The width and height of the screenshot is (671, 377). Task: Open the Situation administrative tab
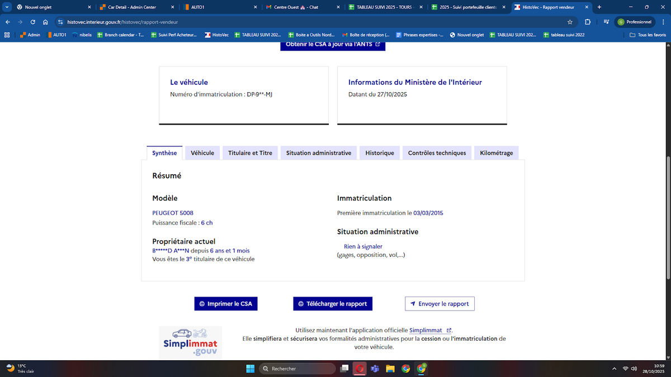click(x=319, y=153)
